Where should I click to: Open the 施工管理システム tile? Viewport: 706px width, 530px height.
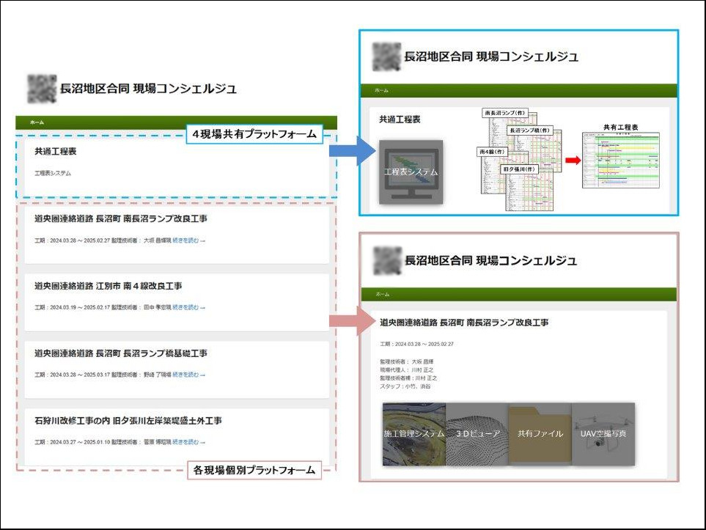[414, 433]
